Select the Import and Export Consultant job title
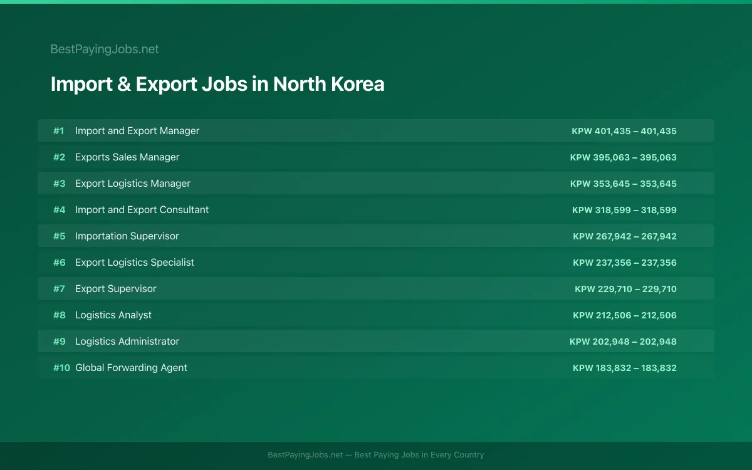 (x=142, y=210)
